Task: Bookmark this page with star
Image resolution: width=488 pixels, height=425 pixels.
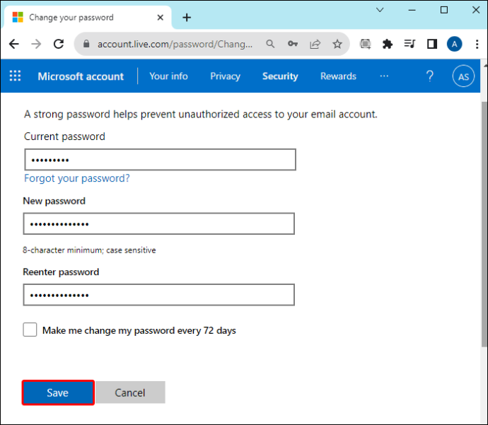Action: click(x=337, y=44)
